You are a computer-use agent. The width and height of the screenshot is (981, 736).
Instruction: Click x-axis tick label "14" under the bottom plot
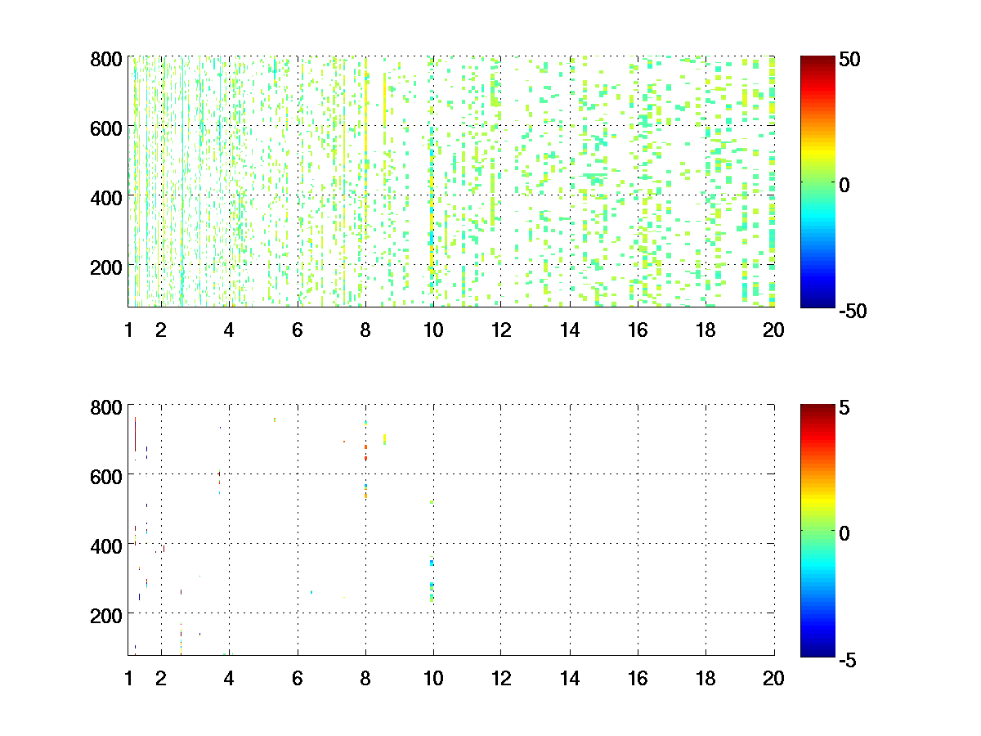[x=569, y=678]
